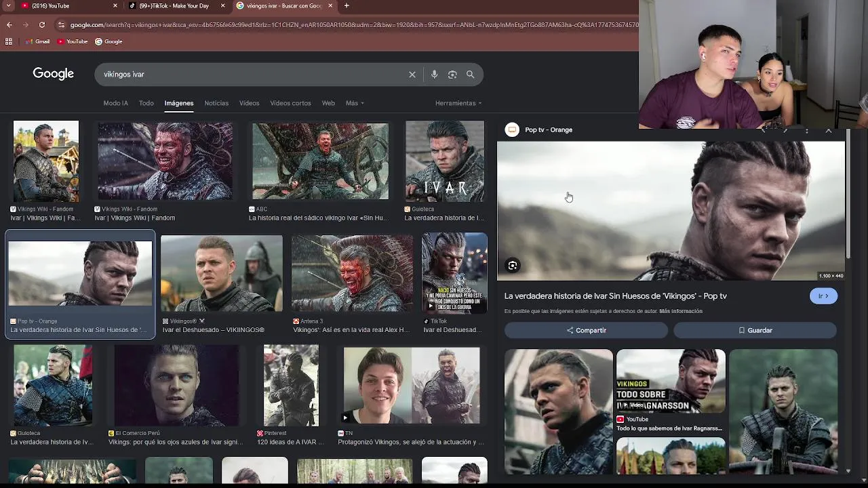This screenshot has height=488, width=868.
Task: Go back with the browser back arrow
Action: pos(9,25)
